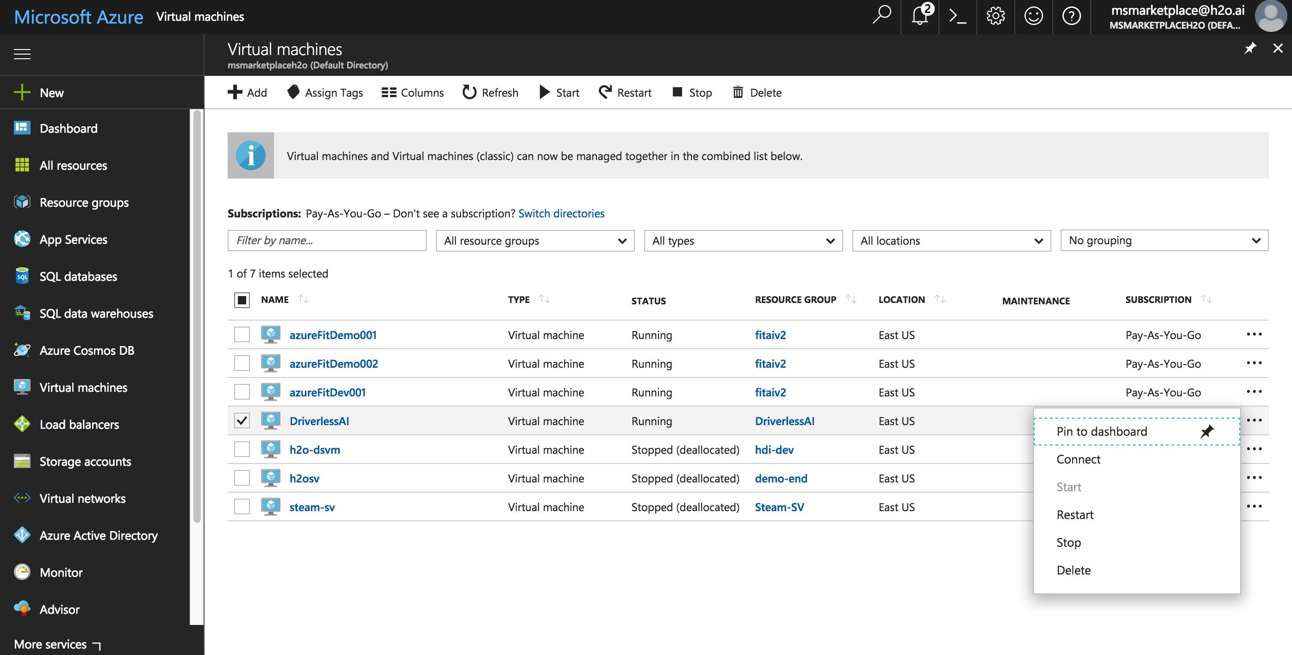Select Delete from DriverlessAI context menu
Viewport: 1292px width, 655px height.
click(x=1073, y=569)
